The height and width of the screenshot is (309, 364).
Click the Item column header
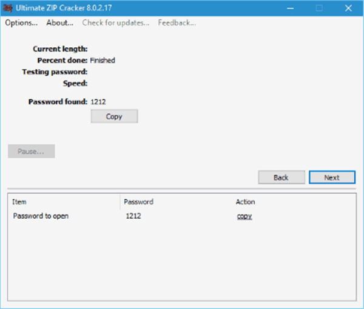(x=19, y=202)
